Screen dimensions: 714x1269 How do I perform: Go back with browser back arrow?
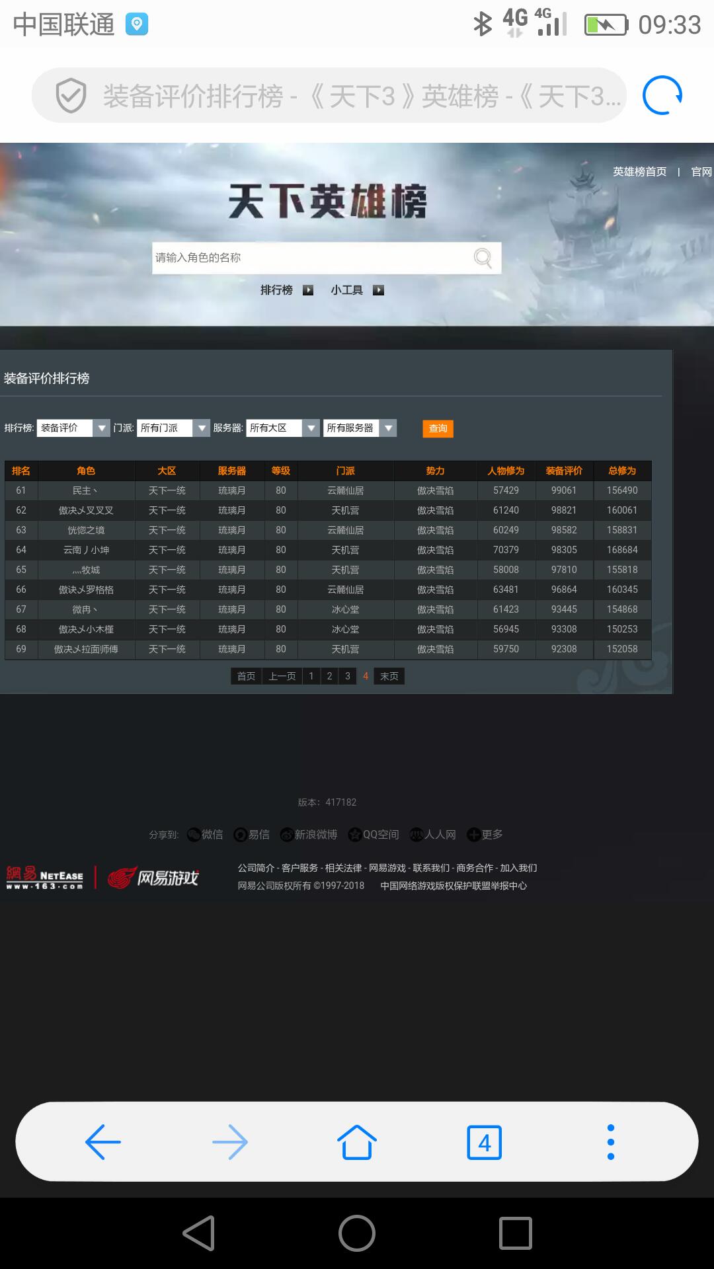coord(103,1141)
